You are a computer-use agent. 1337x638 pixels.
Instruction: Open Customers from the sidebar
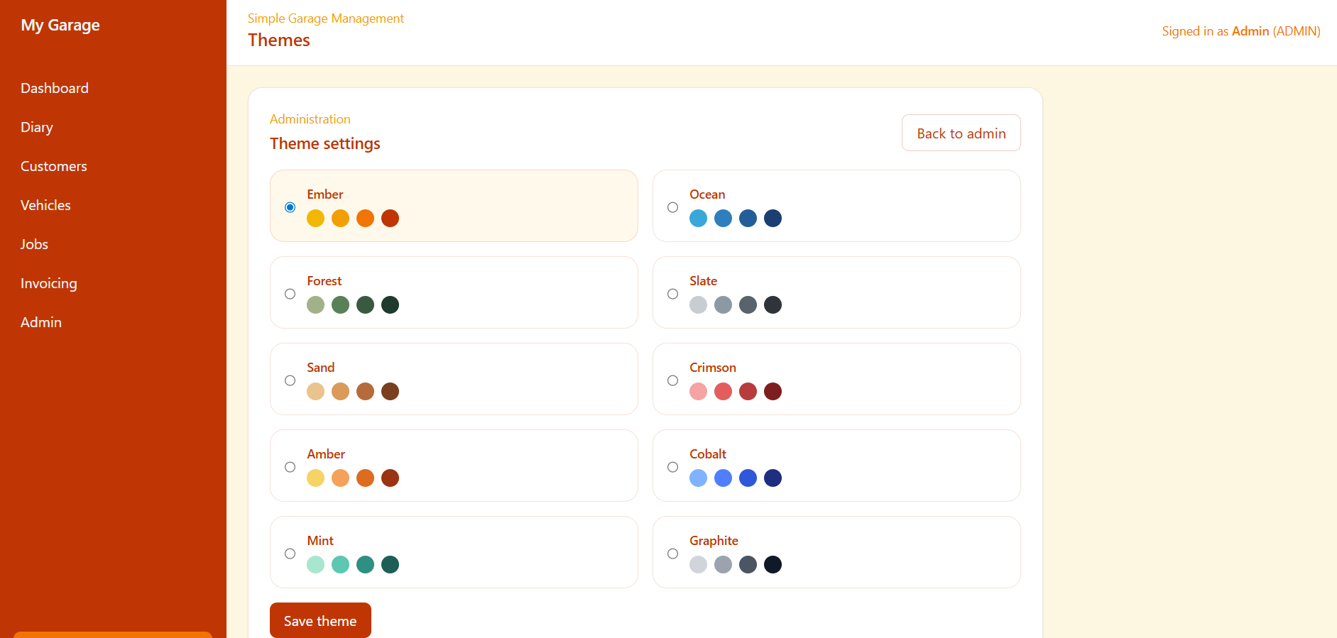coord(54,166)
